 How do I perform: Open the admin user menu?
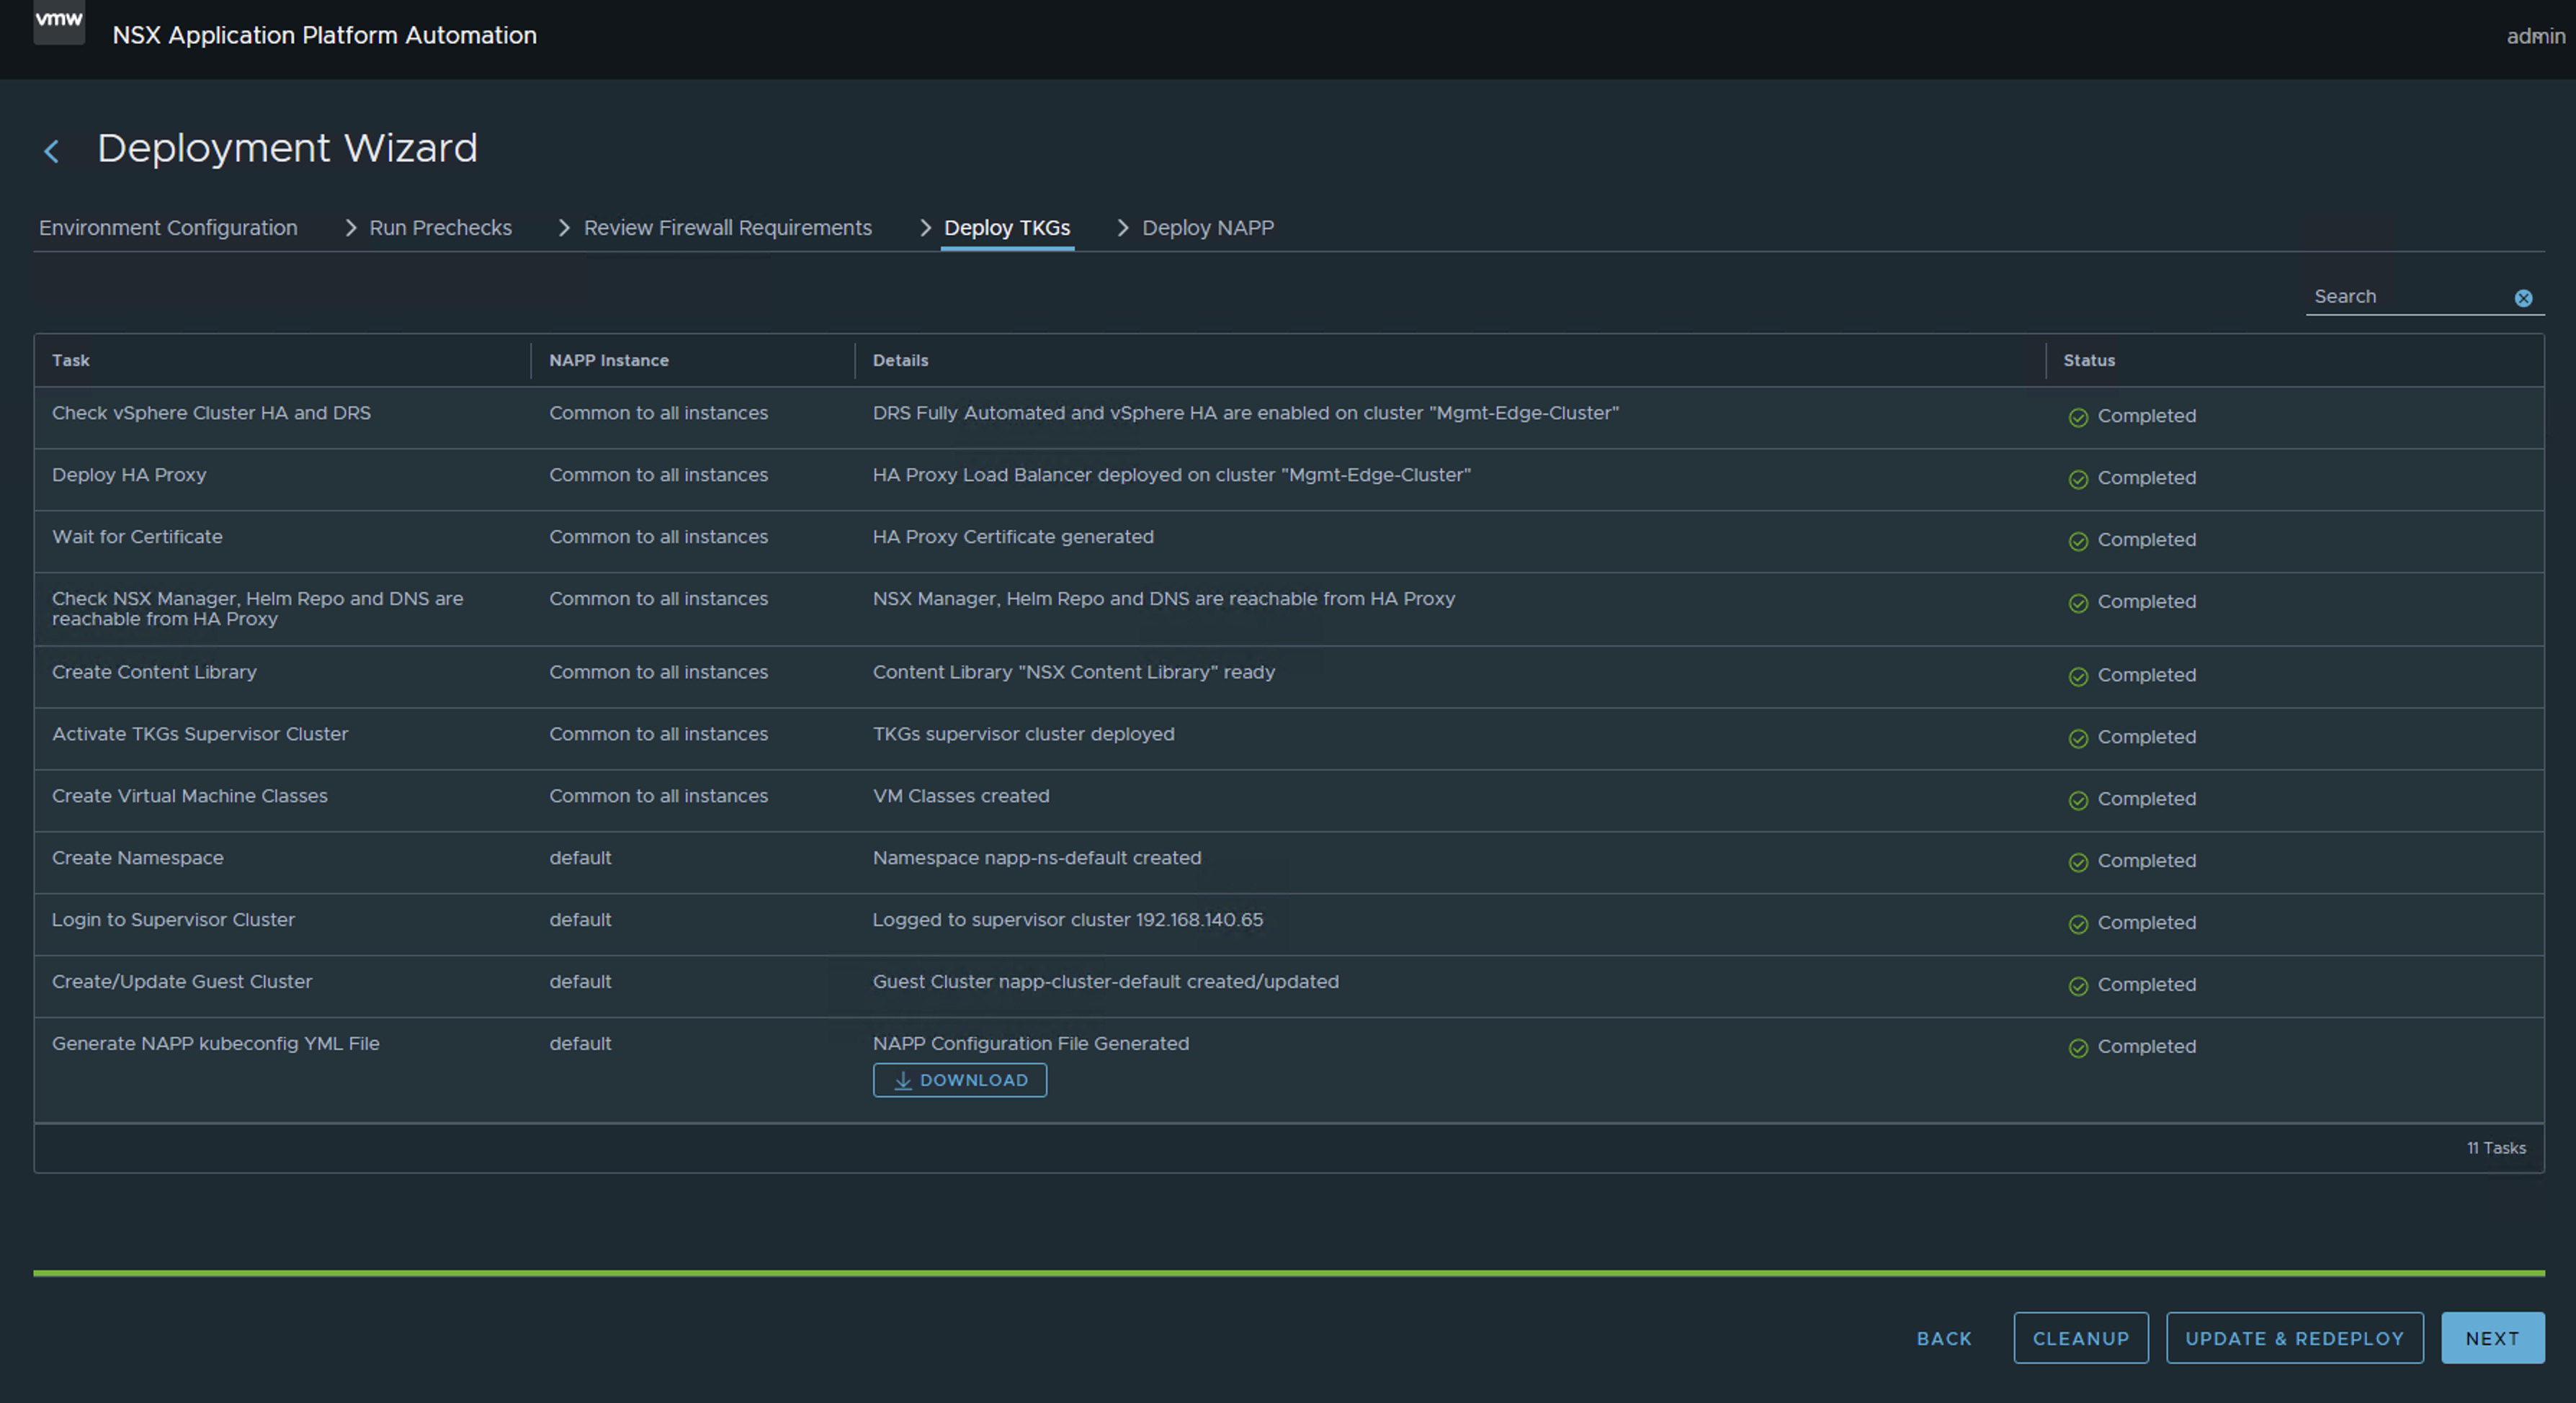pos(2534,36)
